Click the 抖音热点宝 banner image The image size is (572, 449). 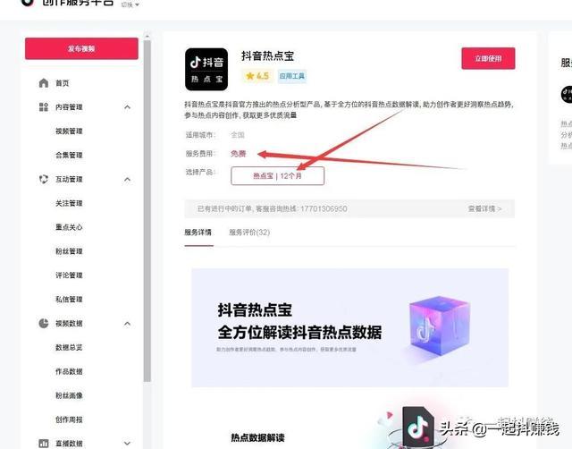click(x=349, y=328)
